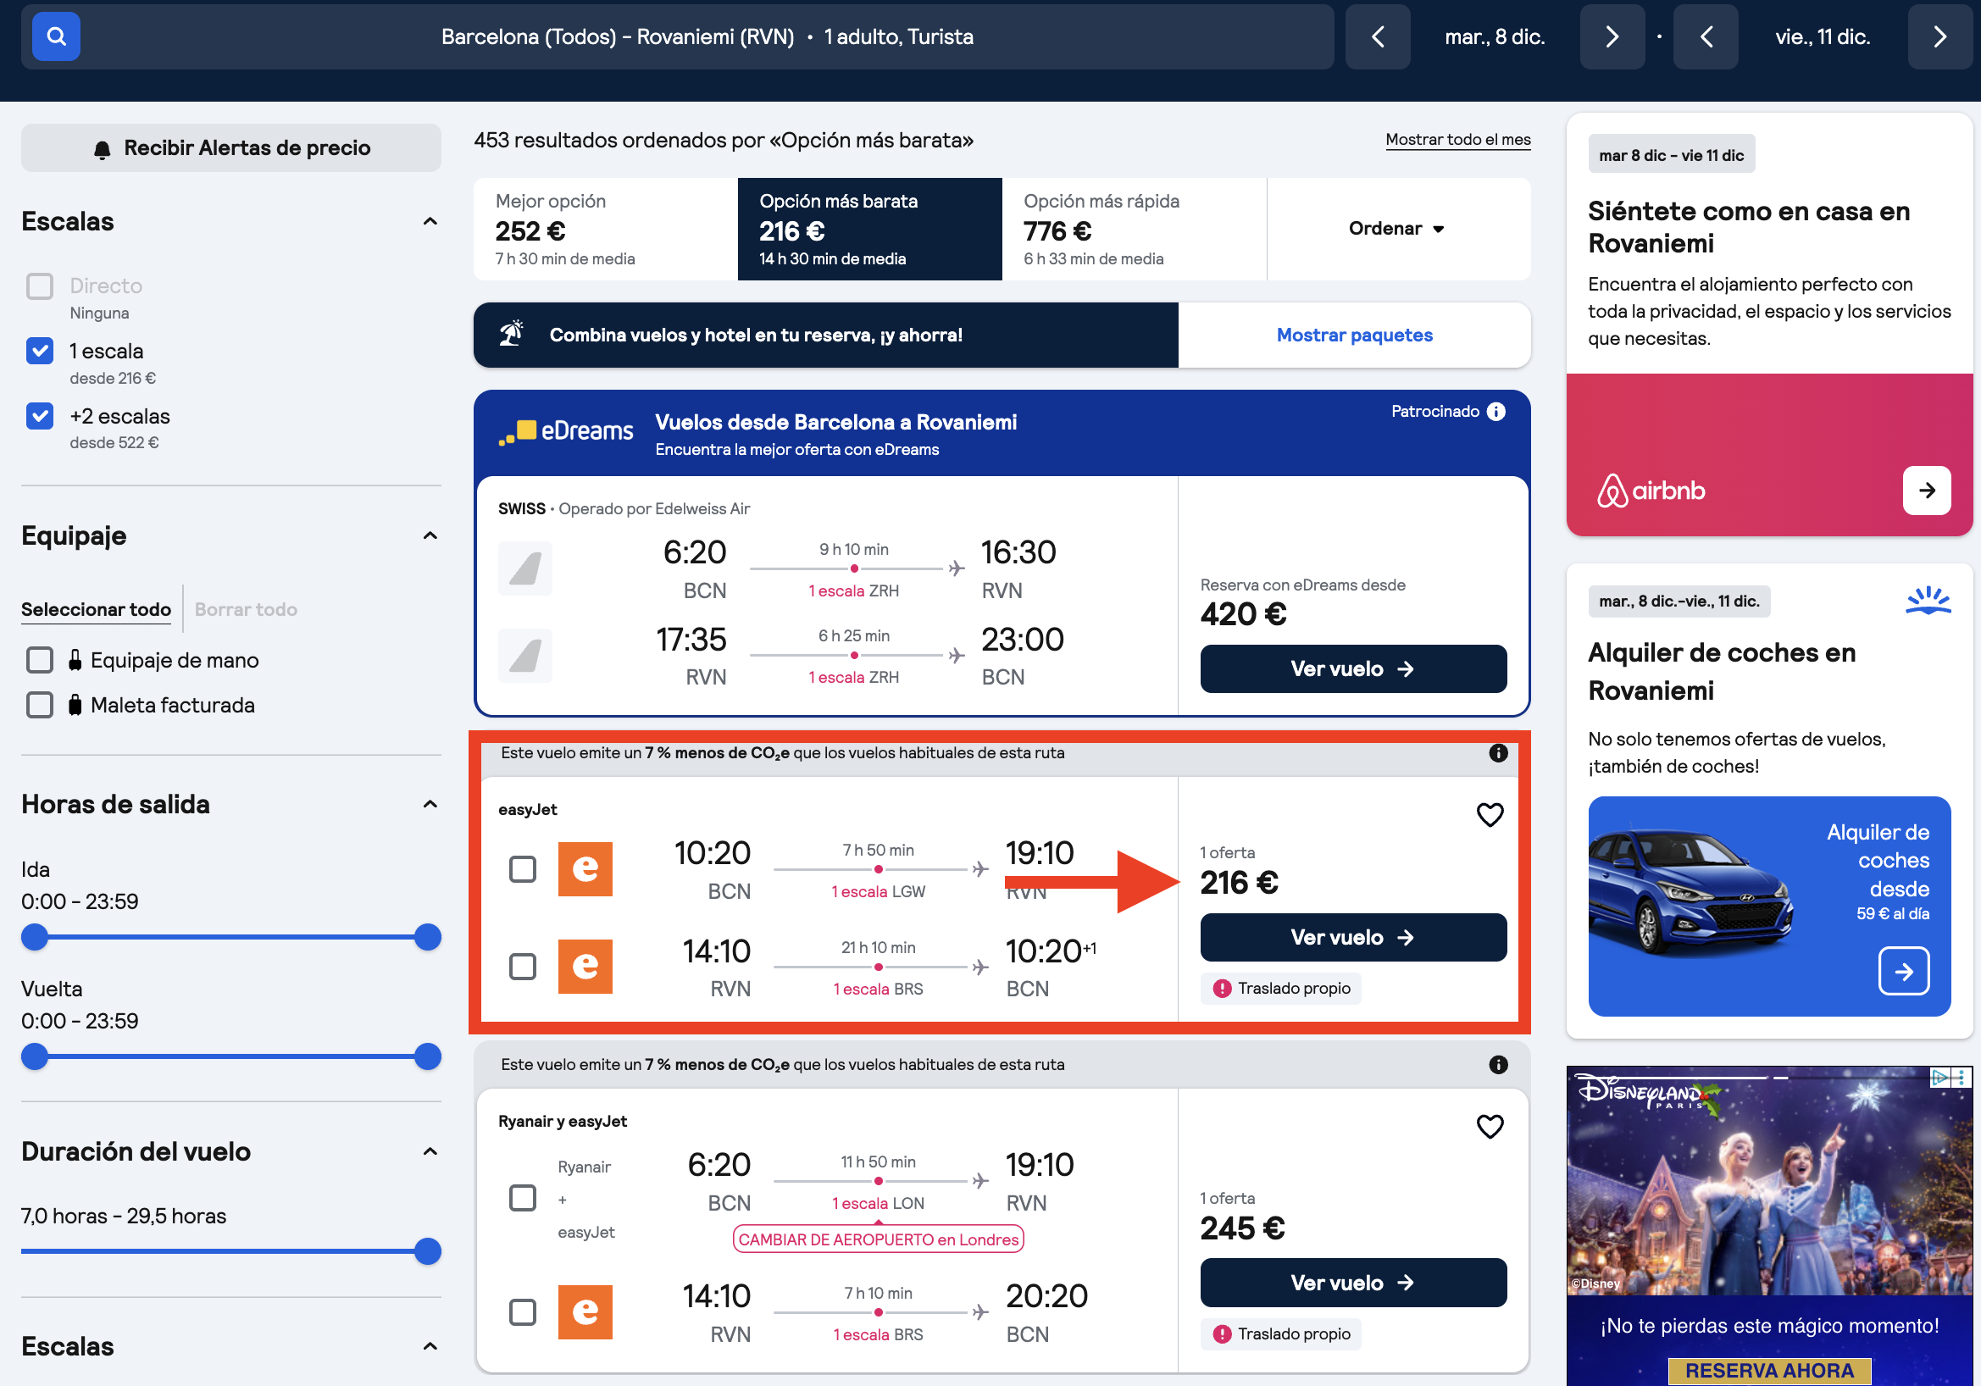Click Seleccionar todo under Equipaje
1981x1386 pixels.
pyautogui.click(x=96, y=610)
